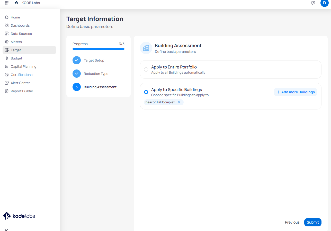Click the Alert Center sidebar icon
The height and width of the screenshot is (231, 331).
(x=7, y=83)
